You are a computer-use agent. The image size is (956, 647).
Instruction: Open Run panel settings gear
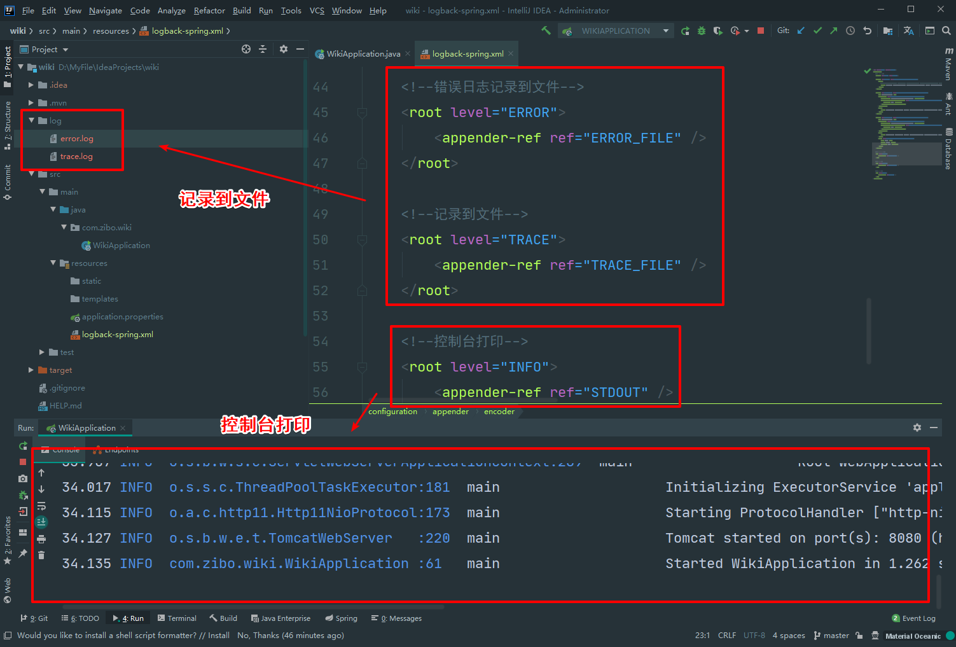pyautogui.click(x=917, y=428)
